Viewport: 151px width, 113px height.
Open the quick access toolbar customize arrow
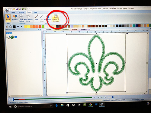(29, 9)
